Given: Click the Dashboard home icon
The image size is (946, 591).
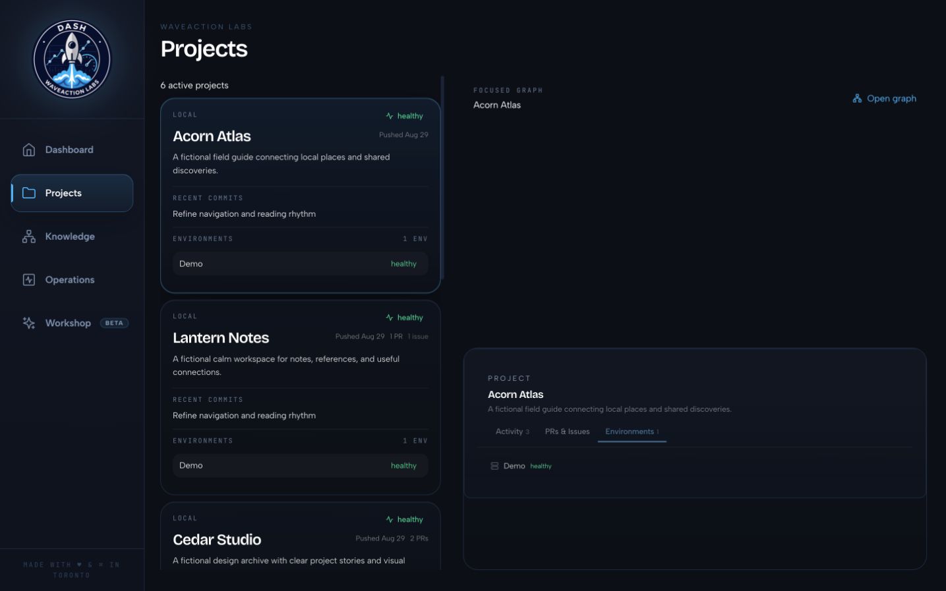Looking at the screenshot, I should pyautogui.click(x=29, y=150).
